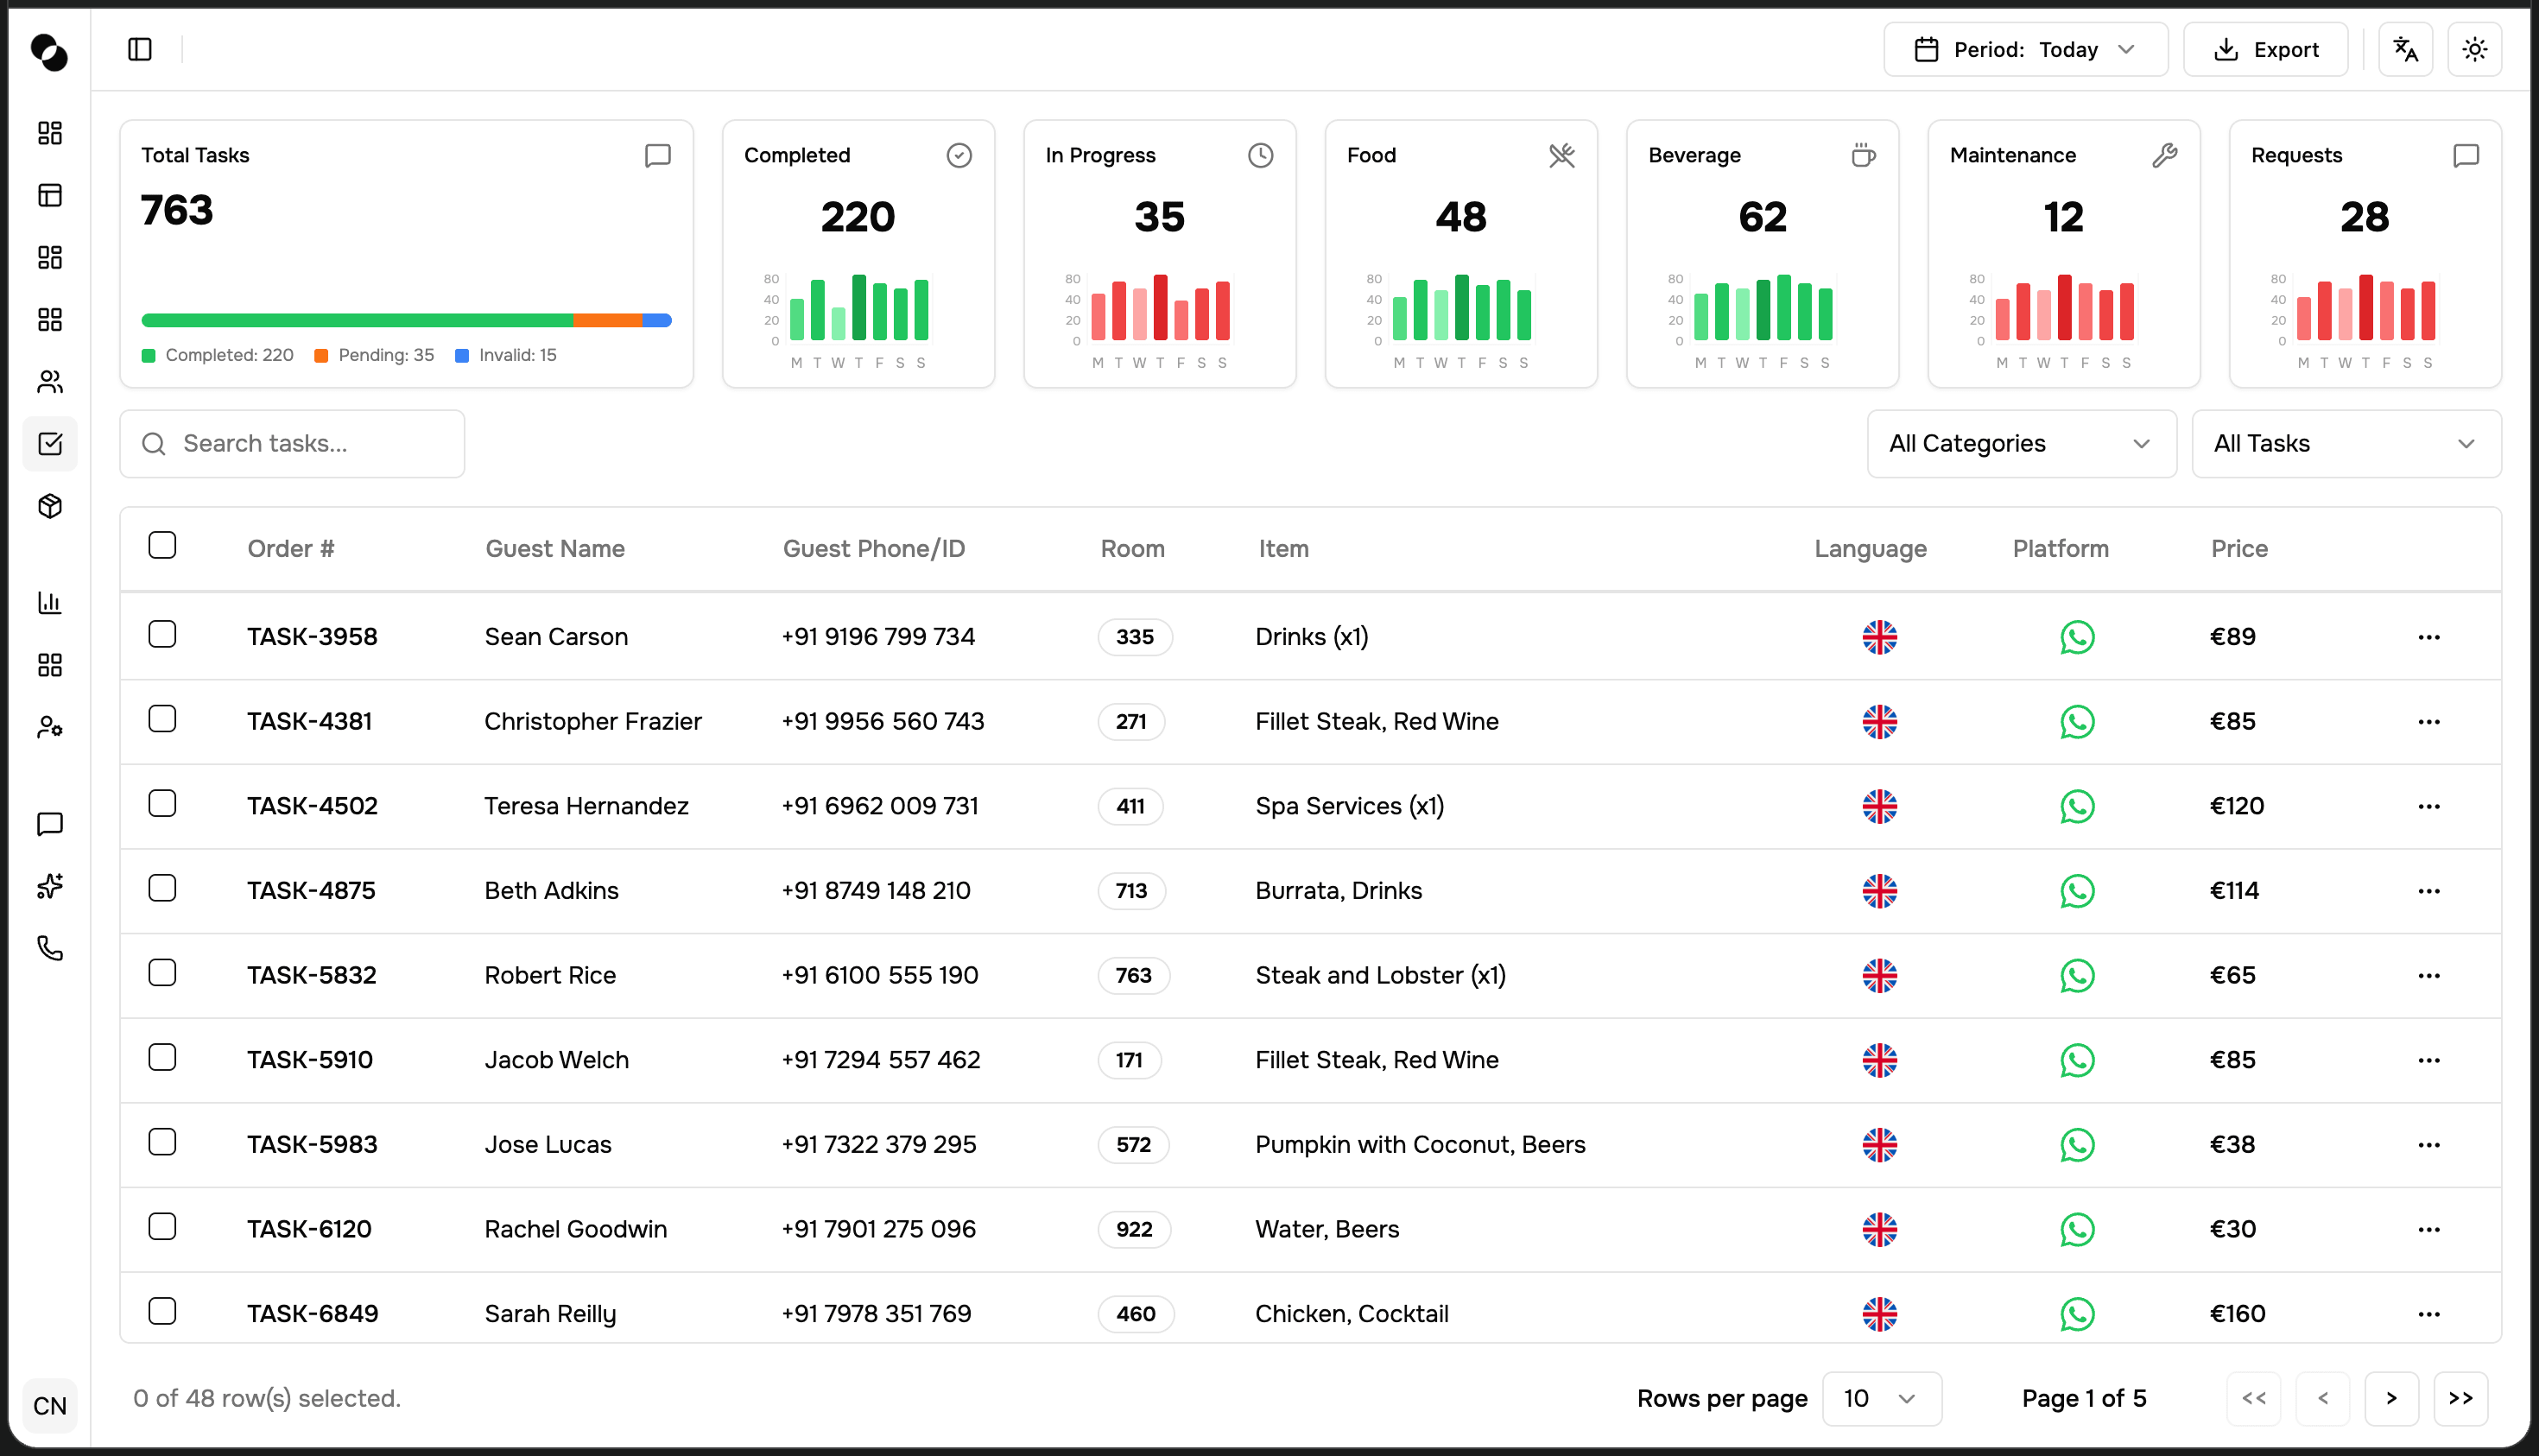Sort by the Order # column header

click(291, 548)
